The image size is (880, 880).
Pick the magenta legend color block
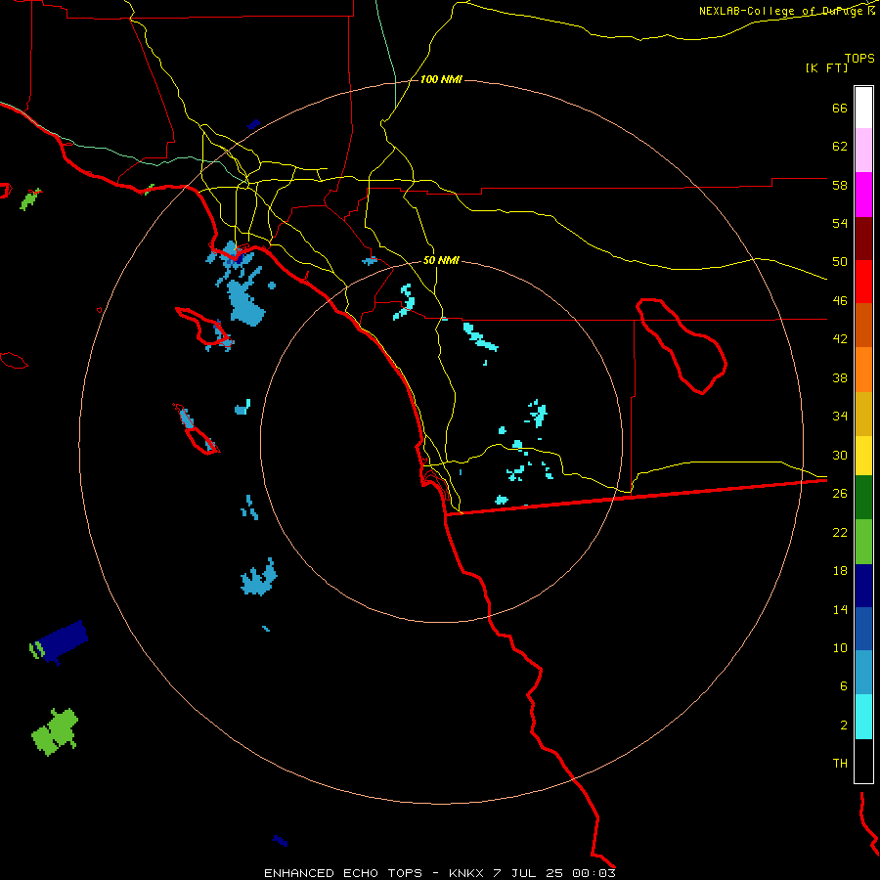tap(863, 195)
